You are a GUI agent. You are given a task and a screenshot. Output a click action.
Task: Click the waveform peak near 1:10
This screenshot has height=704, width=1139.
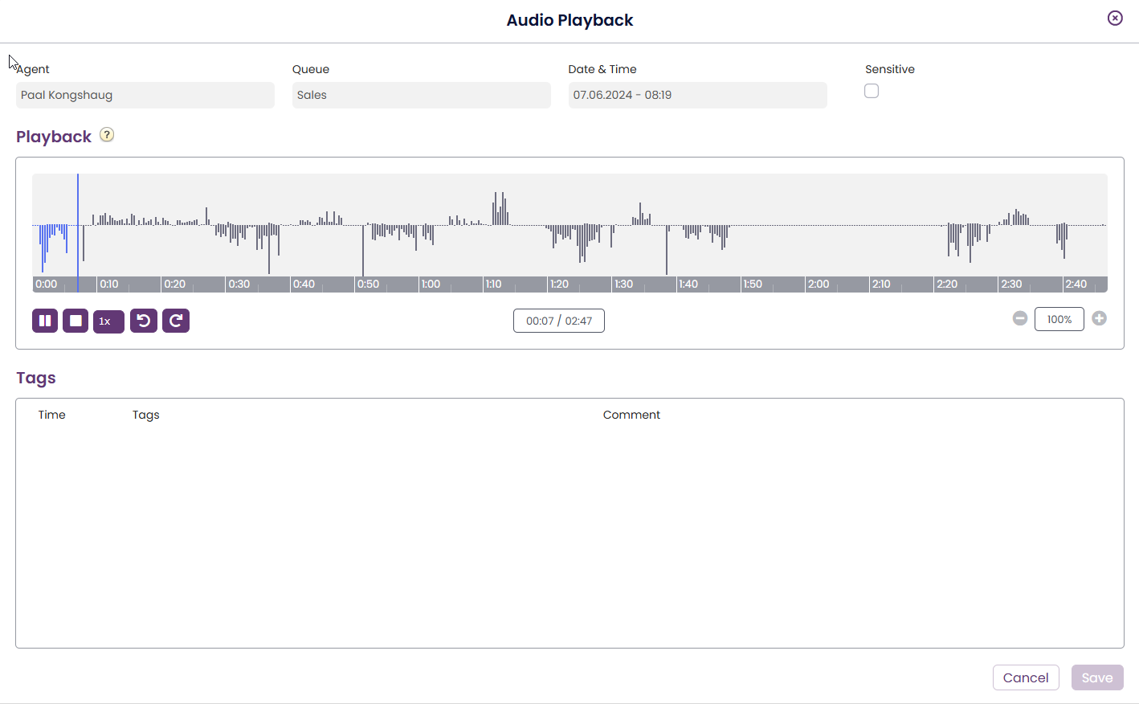point(500,209)
